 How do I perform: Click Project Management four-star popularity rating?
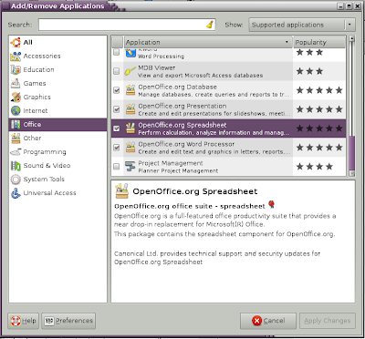[x=315, y=167]
